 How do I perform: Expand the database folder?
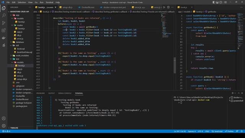11,42
